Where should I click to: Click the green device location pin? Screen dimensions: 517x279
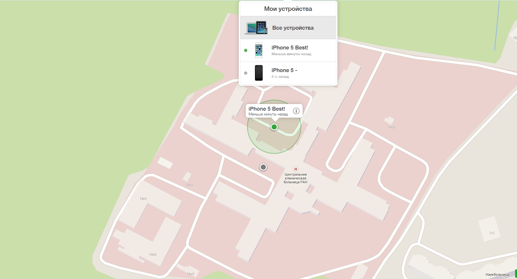(274, 127)
